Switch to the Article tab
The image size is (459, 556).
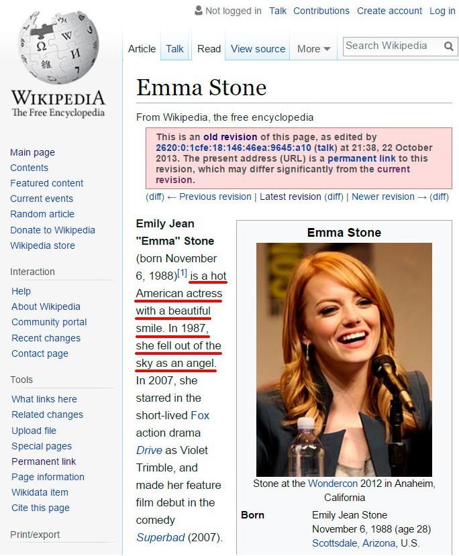tap(142, 49)
